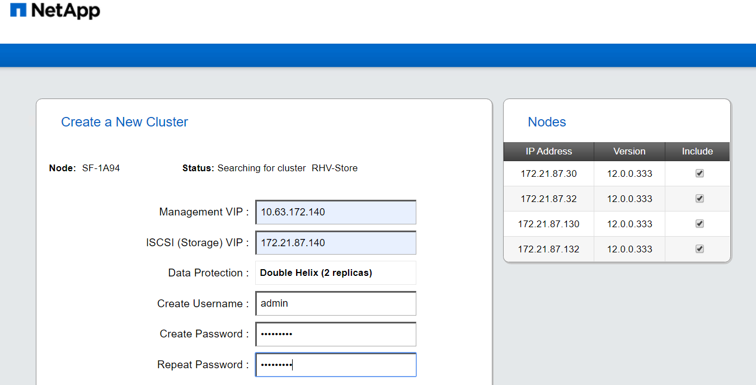The image size is (756, 385).
Task: Uncheck Include for node 172.21.87.30
Action: pos(699,173)
